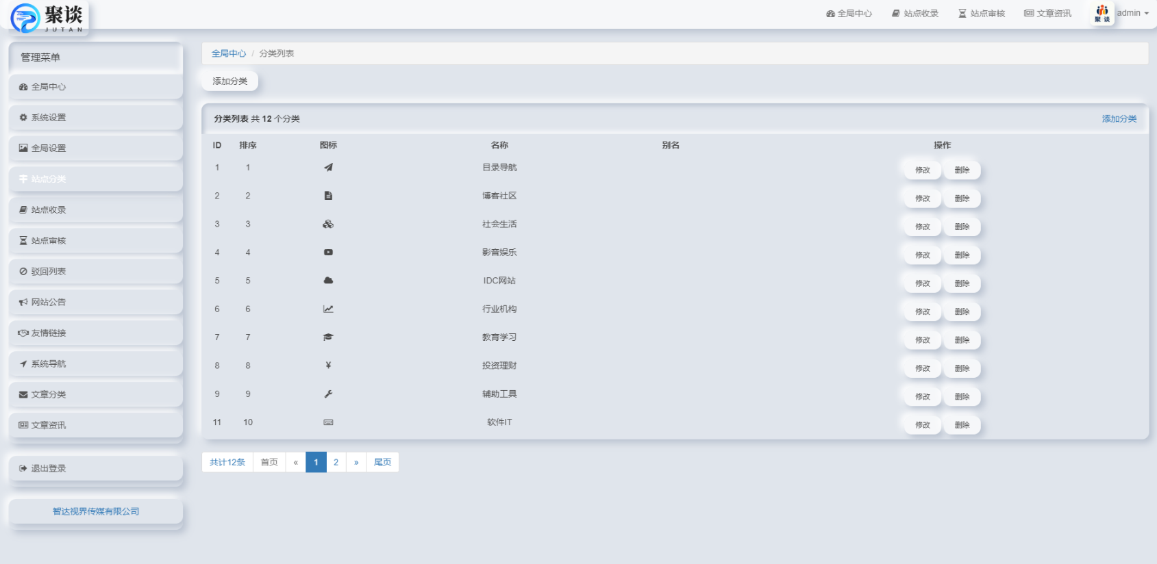Open 系统导航 in the sidebar
This screenshot has width=1157, height=564.
click(x=96, y=364)
